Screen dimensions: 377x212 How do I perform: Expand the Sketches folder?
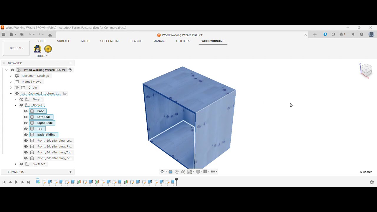(15, 164)
